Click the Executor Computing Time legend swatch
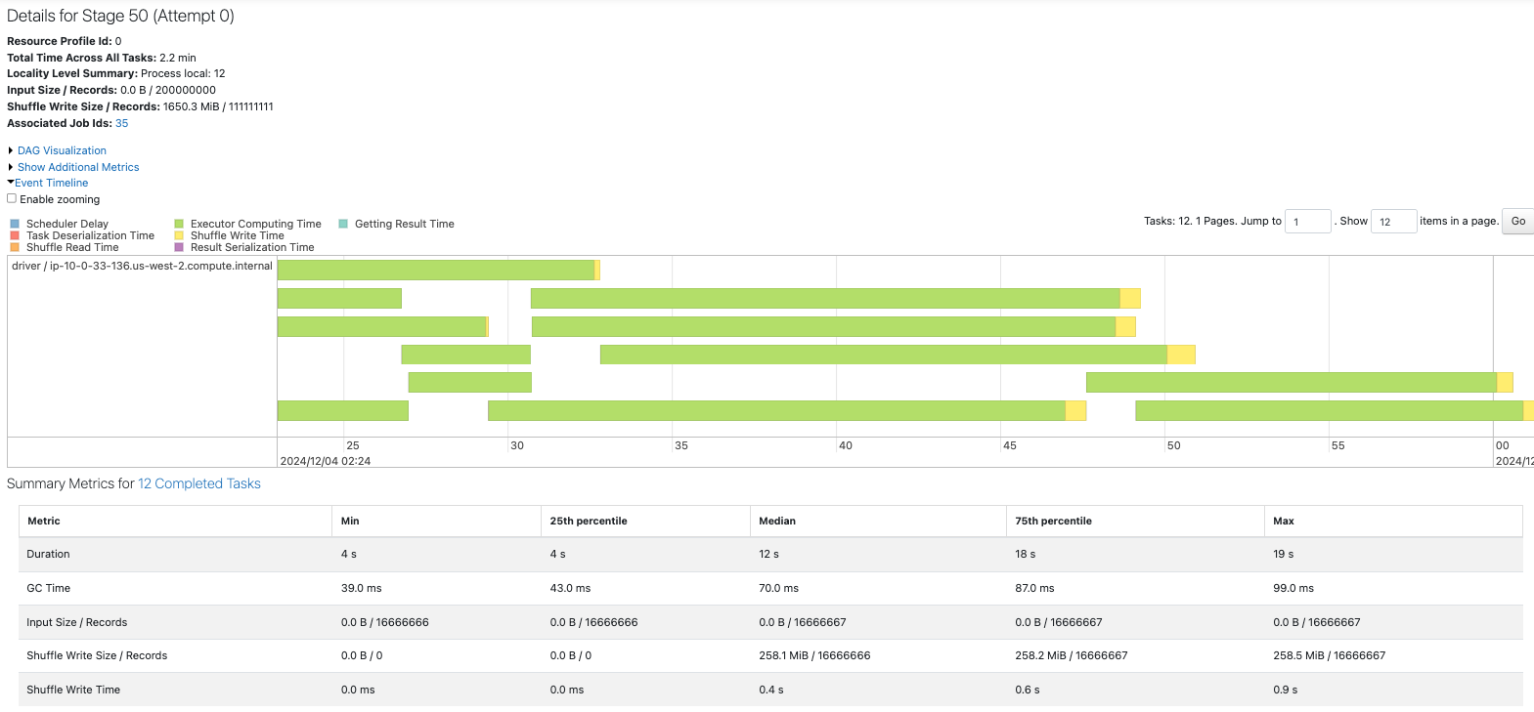This screenshot has width=1534, height=712. click(x=179, y=224)
